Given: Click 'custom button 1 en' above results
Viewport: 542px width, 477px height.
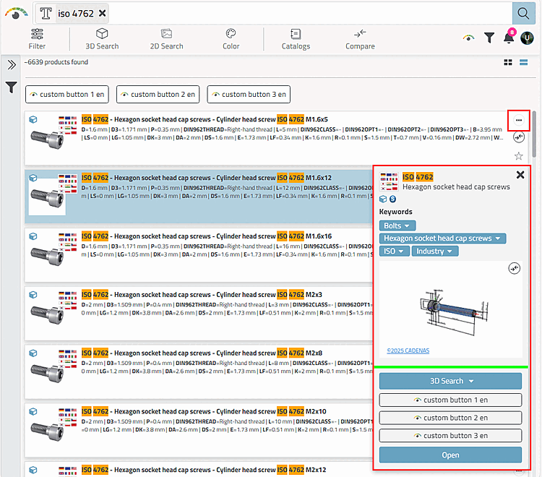Looking at the screenshot, I should tap(67, 95).
